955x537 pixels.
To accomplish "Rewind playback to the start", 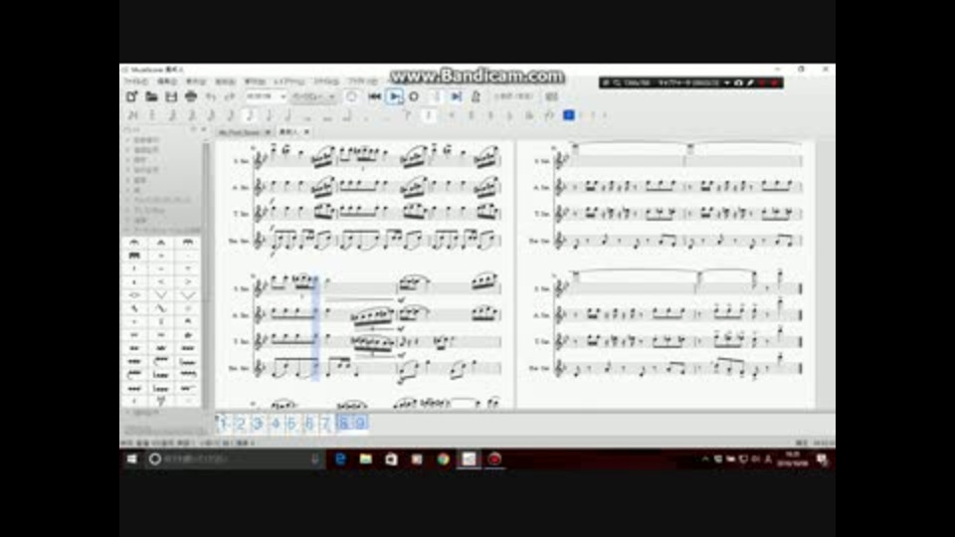I will (x=375, y=96).
